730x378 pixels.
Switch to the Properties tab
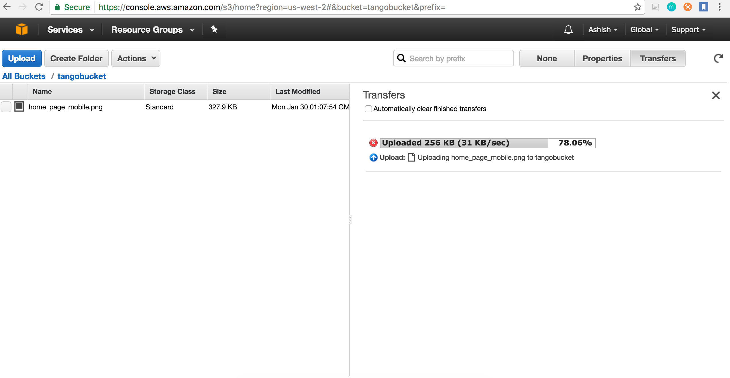(x=602, y=58)
